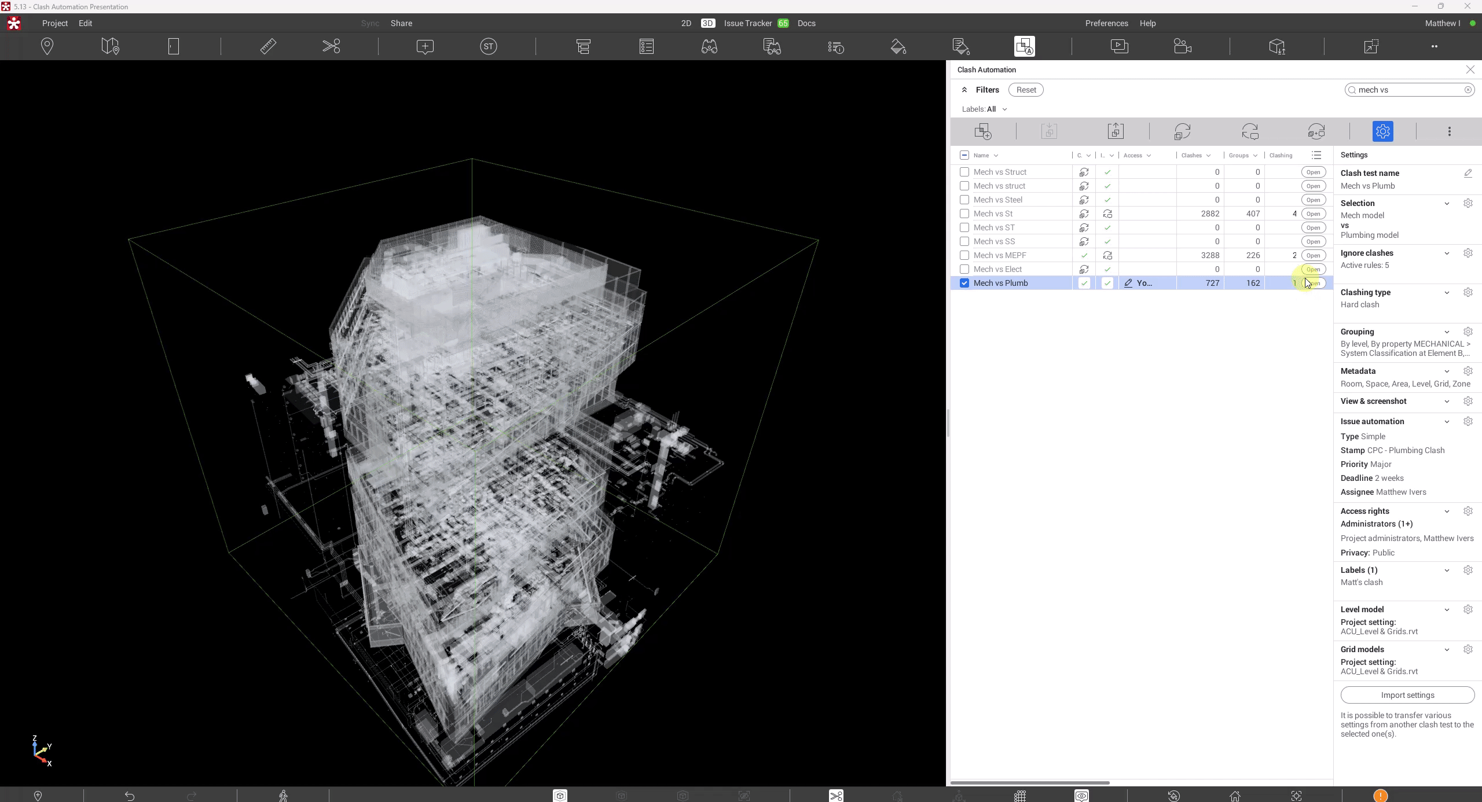
Task: Check the Mech vs Struct checkbox
Action: 964,172
